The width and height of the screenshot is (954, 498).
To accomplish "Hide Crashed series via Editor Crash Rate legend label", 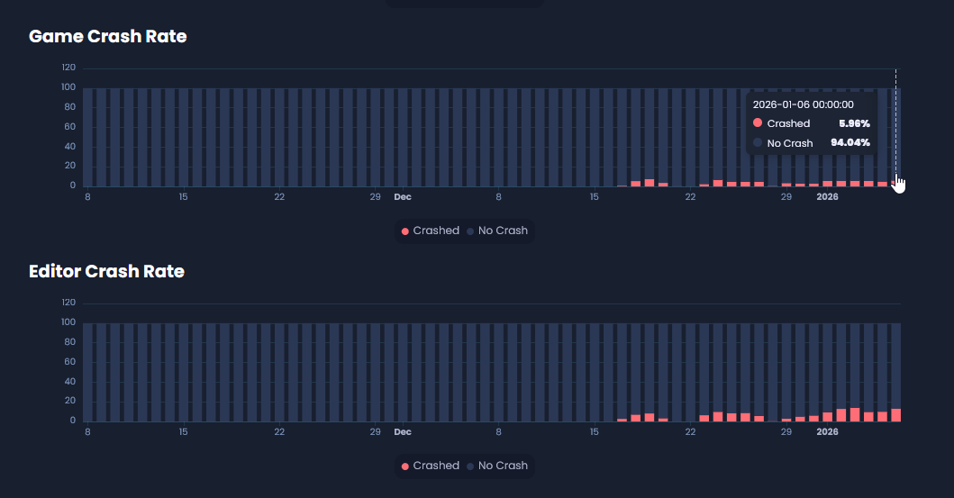I will point(436,466).
